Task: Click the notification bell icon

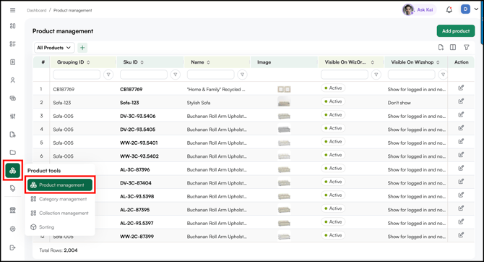Action: tap(449, 10)
